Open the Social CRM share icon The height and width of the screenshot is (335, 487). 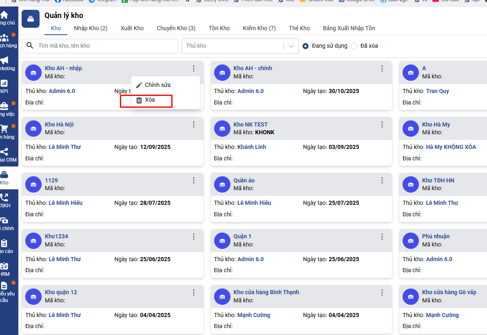(4, 152)
